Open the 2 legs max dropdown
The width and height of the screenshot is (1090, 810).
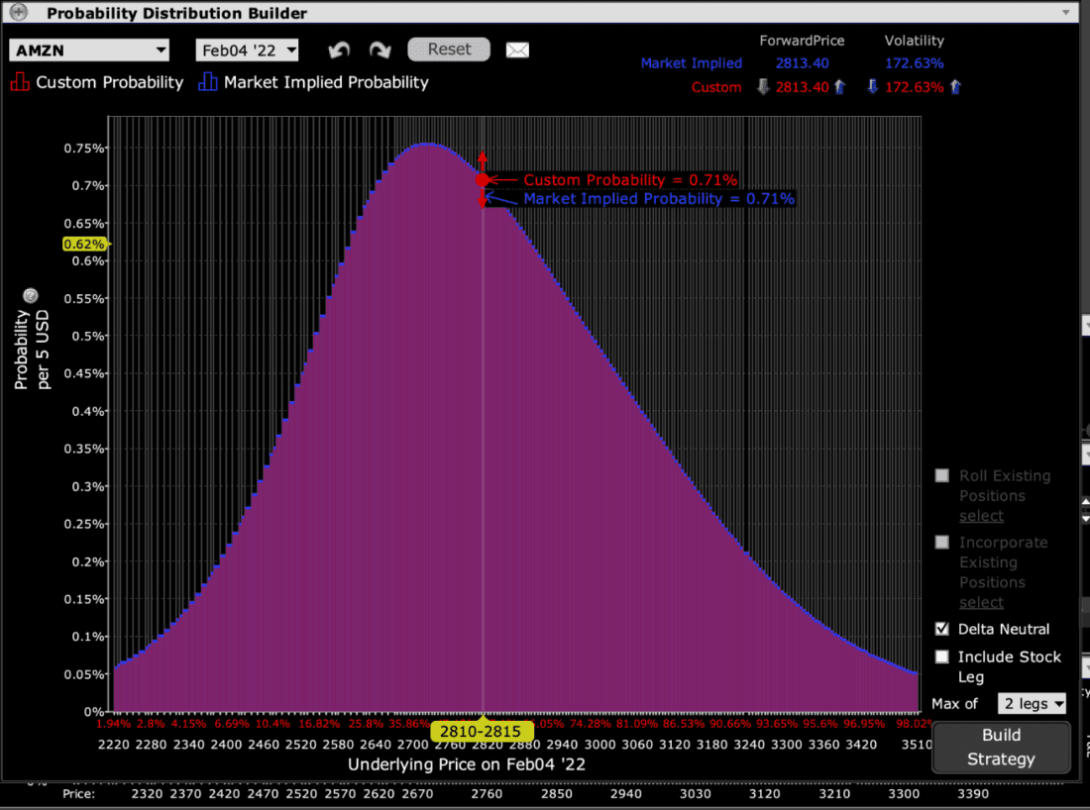[x=1032, y=704]
